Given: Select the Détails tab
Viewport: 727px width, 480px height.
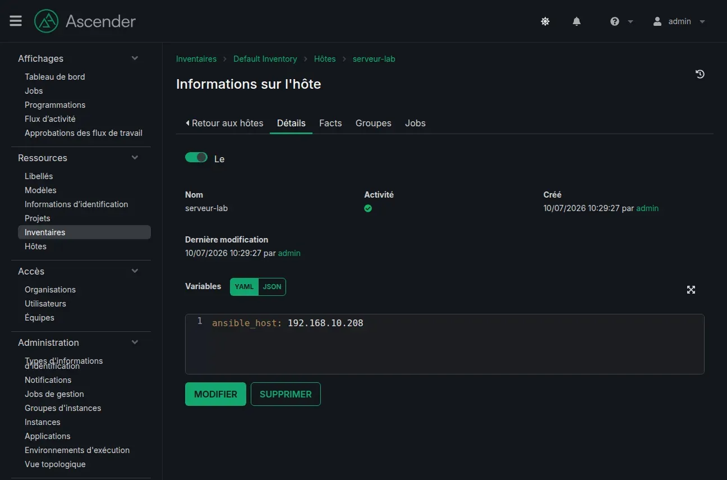Looking at the screenshot, I should [291, 123].
